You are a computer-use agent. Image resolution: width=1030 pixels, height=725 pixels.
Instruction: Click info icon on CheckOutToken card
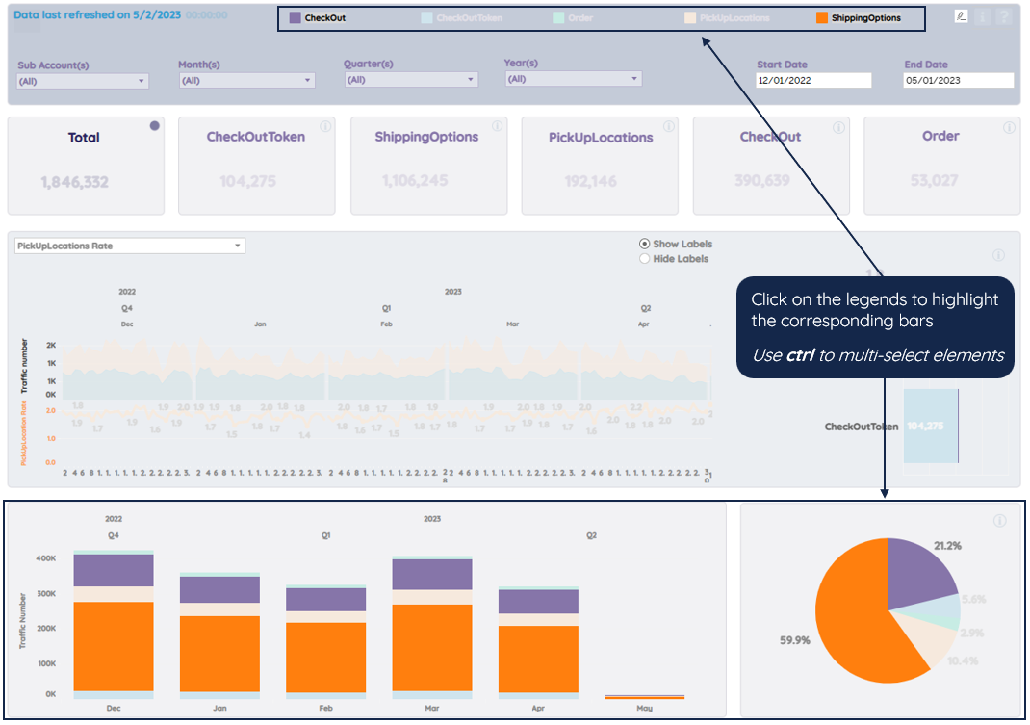pyautogui.click(x=325, y=126)
